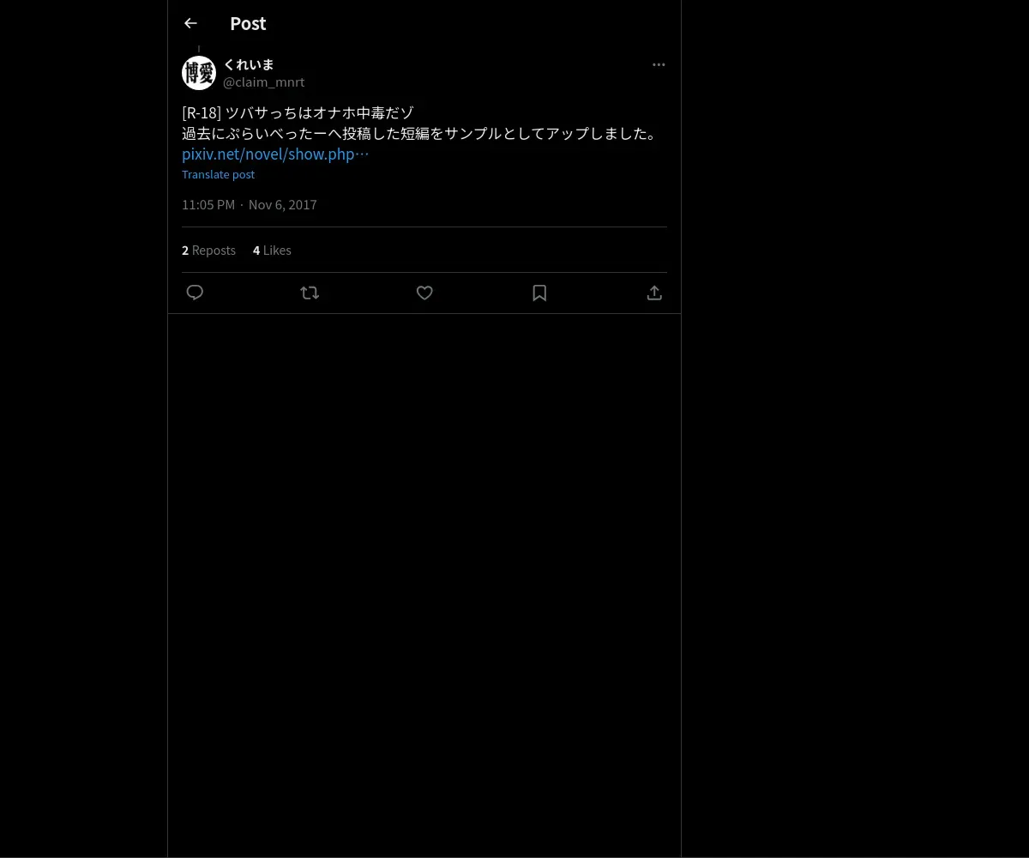
Task: Like the post with the heart icon
Action: [424, 293]
